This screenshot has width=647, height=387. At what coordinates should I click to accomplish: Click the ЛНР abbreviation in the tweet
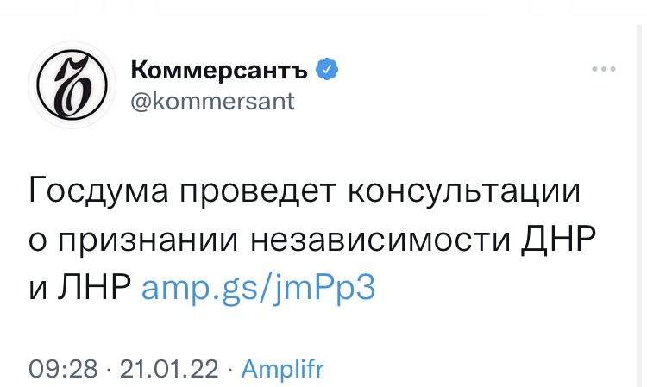(x=95, y=287)
